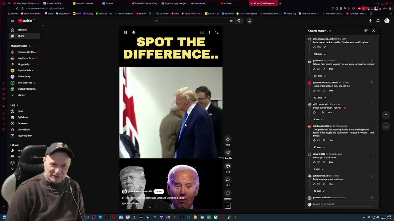Image resolution: width=394 pixels, height=221 pixels.
Task: Like the Trump walks in comment
Action: pos(314,91)
